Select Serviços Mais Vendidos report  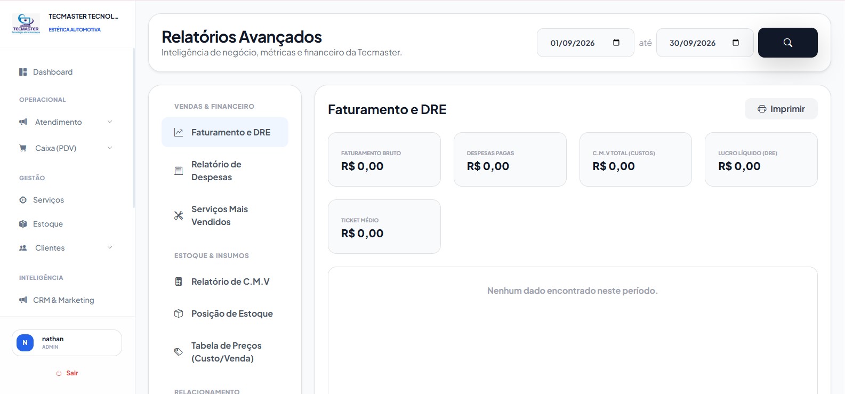pyautogui.click(x=225, y=215)
